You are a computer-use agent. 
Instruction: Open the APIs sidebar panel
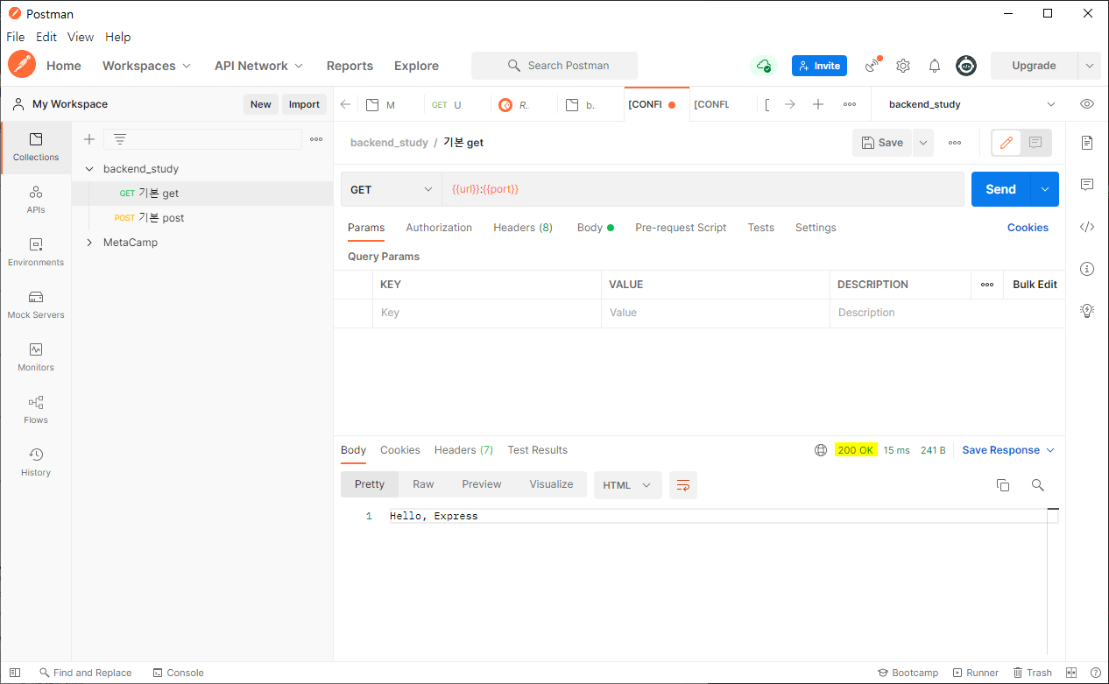point(36,200)
